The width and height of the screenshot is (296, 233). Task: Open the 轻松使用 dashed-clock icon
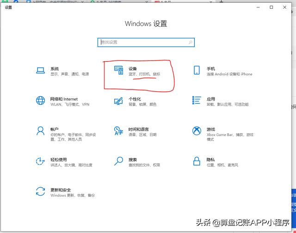tap(40, 161)
